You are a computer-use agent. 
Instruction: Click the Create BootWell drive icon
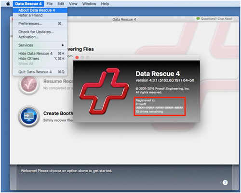coord(29,116)
